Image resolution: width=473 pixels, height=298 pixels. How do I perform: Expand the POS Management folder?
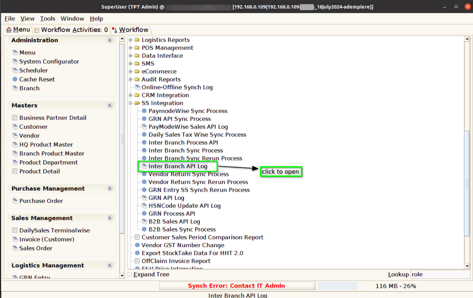[131, 48]
